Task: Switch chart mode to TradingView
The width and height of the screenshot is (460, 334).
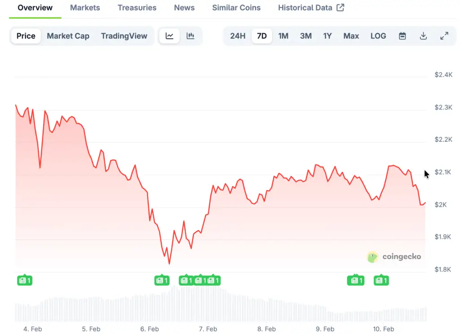Action: (x=124, y=36)
